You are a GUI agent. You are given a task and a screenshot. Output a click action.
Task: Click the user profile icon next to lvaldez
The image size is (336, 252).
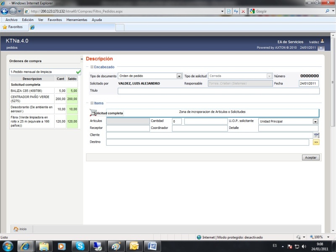[x=322, y=41]
